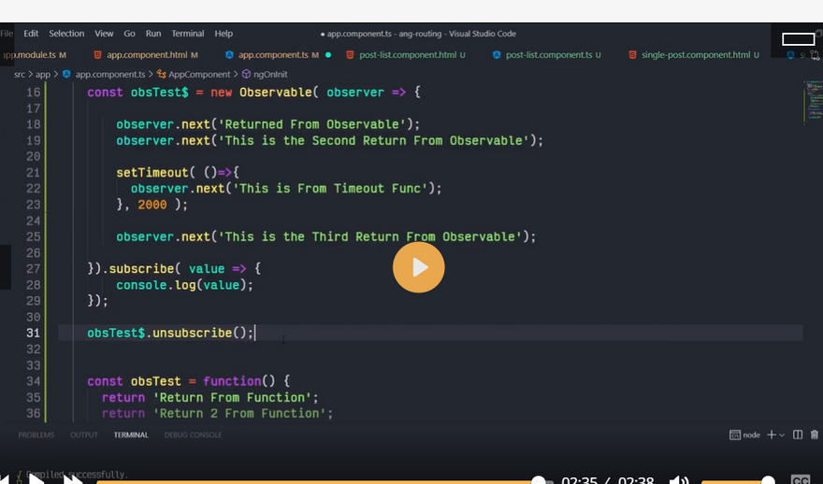Open the single-post.component.html tab
823x484 pixels.
click(x=696, y=55)
